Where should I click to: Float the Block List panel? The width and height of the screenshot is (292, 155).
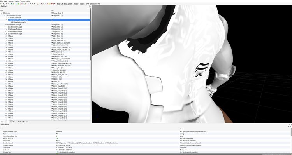click(89, 6)
